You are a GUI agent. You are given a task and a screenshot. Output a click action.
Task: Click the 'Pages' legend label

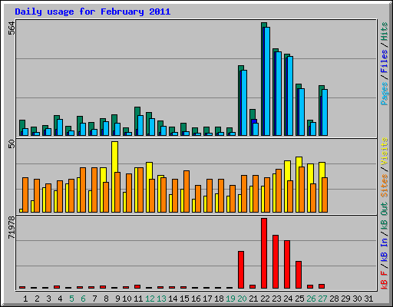pos(384,94)
